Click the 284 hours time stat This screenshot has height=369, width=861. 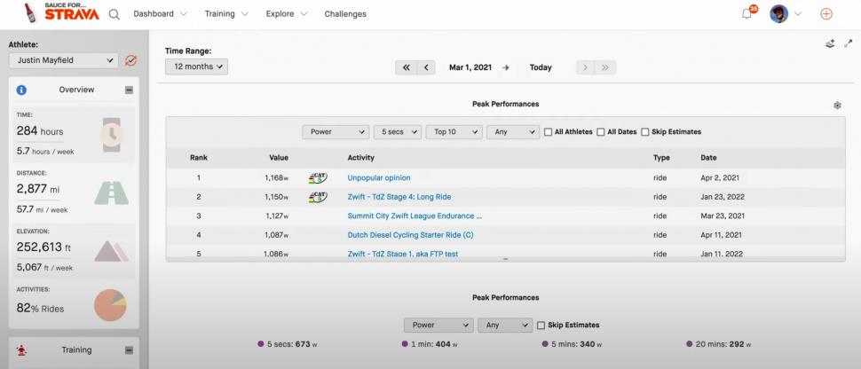[x=40, y=131]
